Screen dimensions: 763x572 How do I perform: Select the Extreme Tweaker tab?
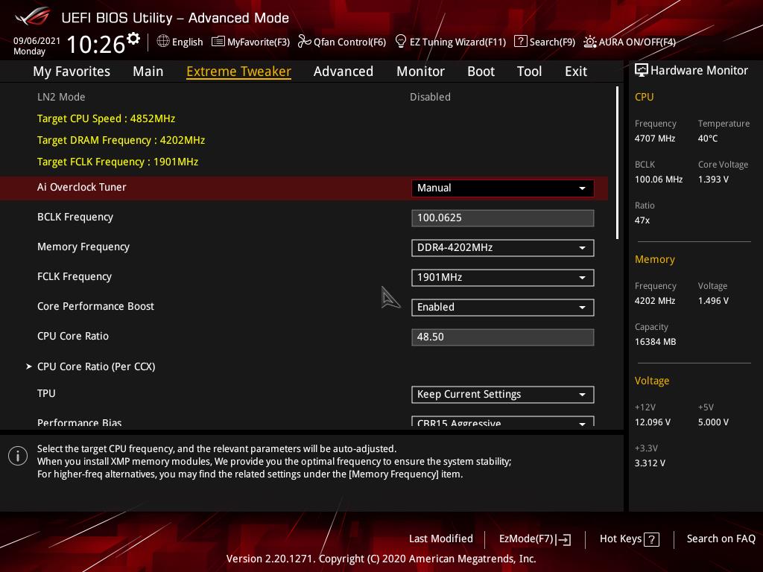[x=238, y=71]
